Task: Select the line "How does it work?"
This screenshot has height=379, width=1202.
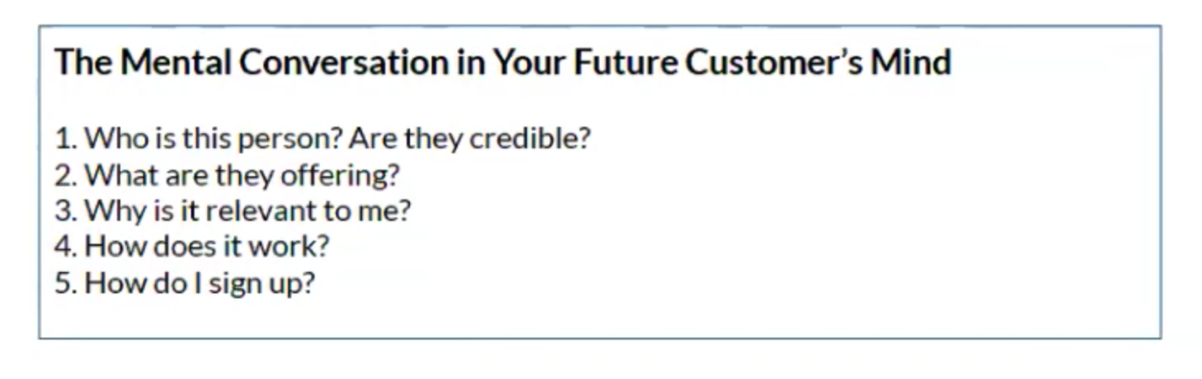Action: (206, 246)
